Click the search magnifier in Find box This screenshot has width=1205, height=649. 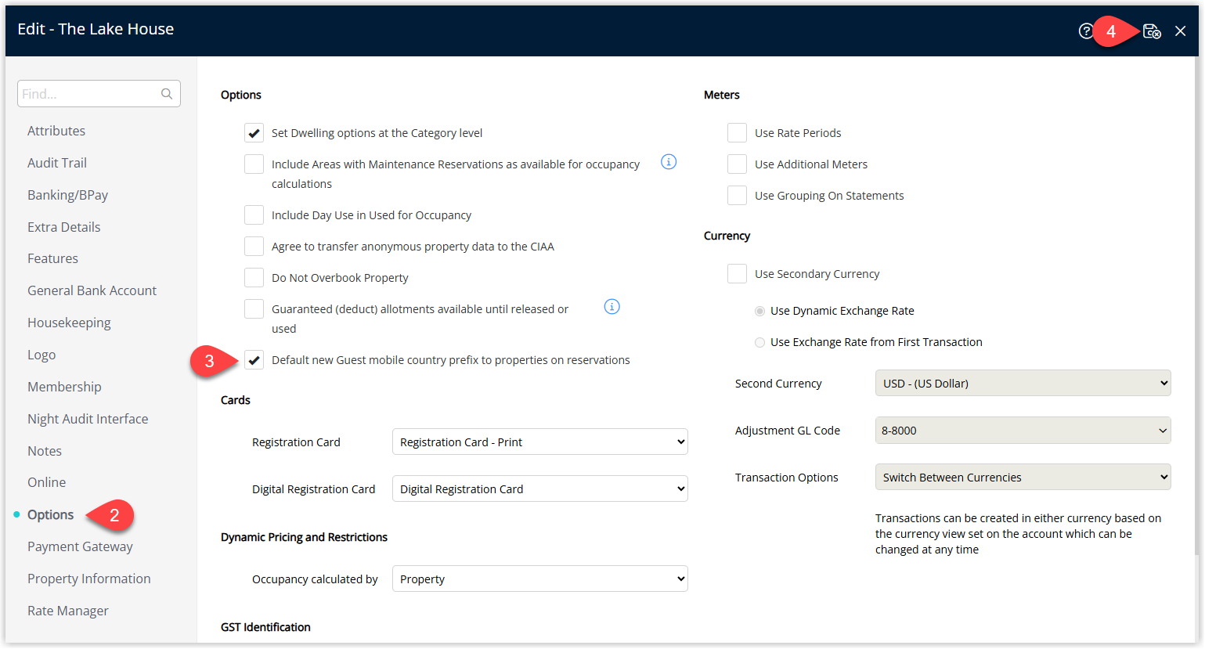point(167,94)
